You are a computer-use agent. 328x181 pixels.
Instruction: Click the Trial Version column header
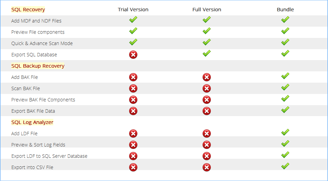(133, 10)
